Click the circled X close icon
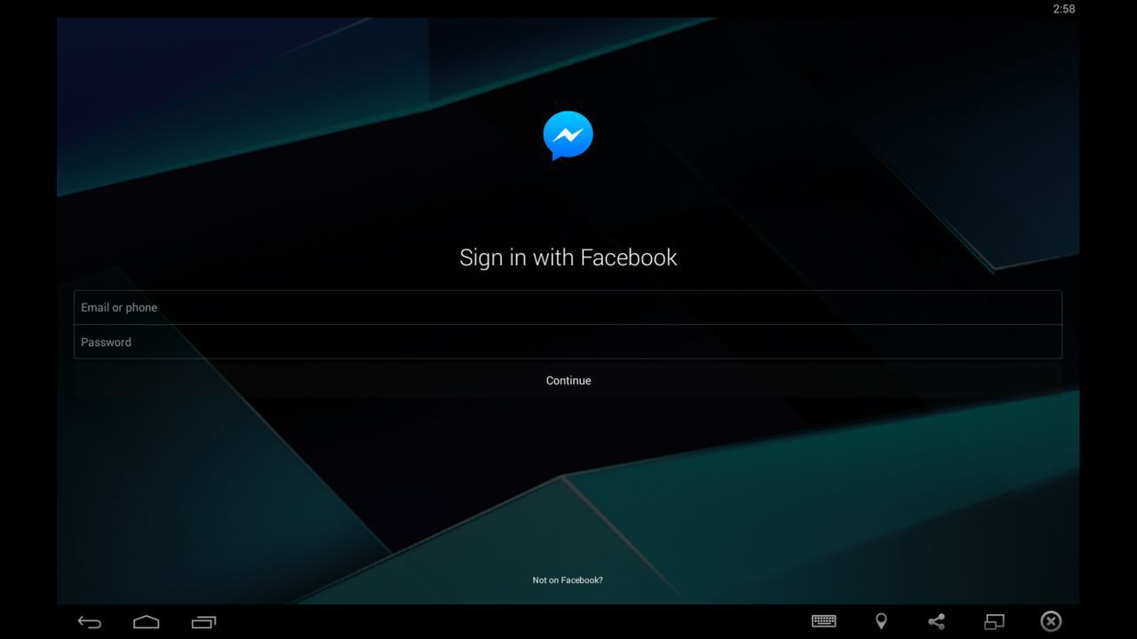 tap(1051, 621)
